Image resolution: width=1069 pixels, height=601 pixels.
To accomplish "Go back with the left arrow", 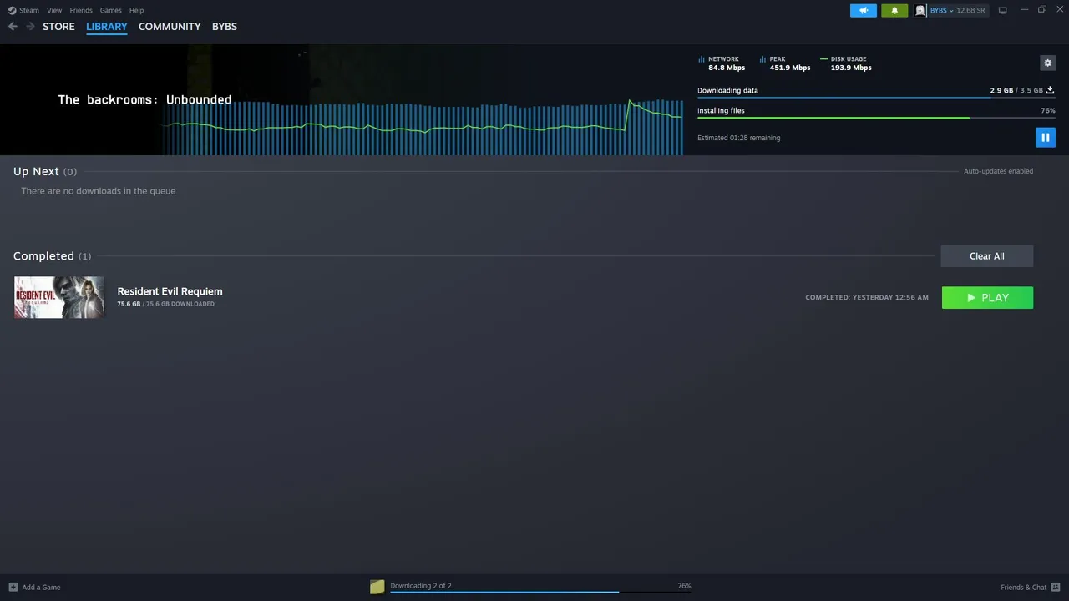I will 13,27.
